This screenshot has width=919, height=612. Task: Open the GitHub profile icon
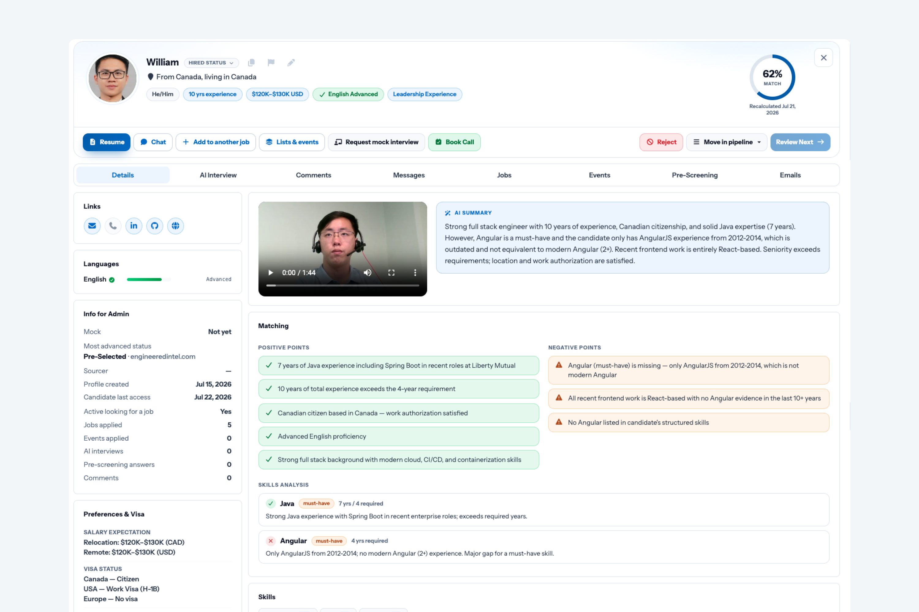[x=155, y=226]
